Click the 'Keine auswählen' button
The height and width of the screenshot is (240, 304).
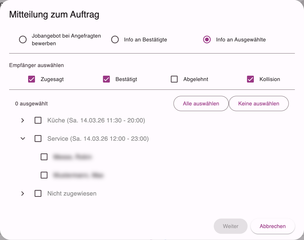point(259,103)
